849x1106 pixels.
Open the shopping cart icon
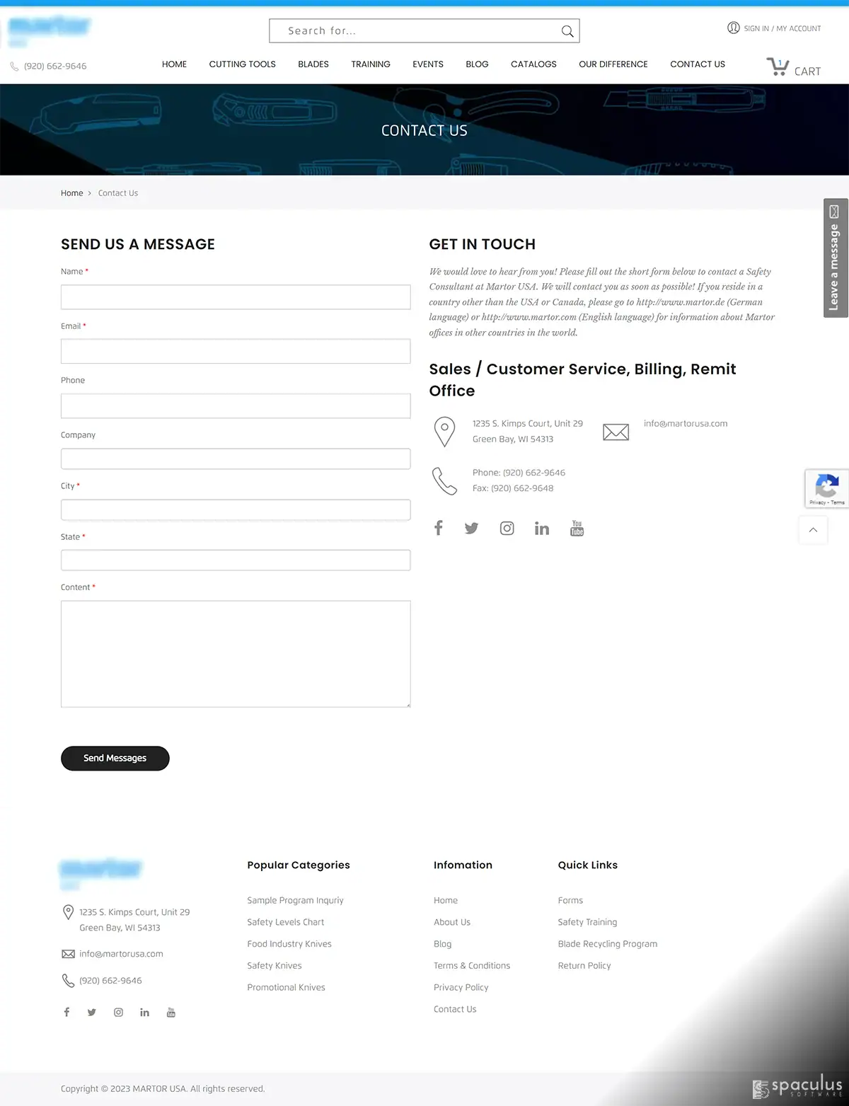click(x=778, y=67)
